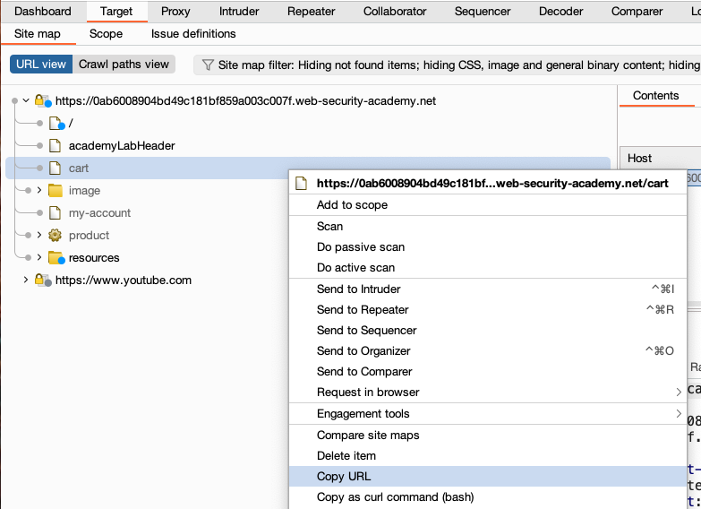
Task: Switch to Crawl paths view
Action: point(124,65)
